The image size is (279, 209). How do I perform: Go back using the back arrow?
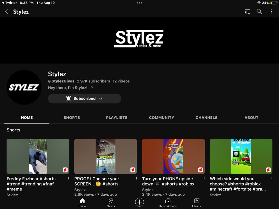coord(7,11)
